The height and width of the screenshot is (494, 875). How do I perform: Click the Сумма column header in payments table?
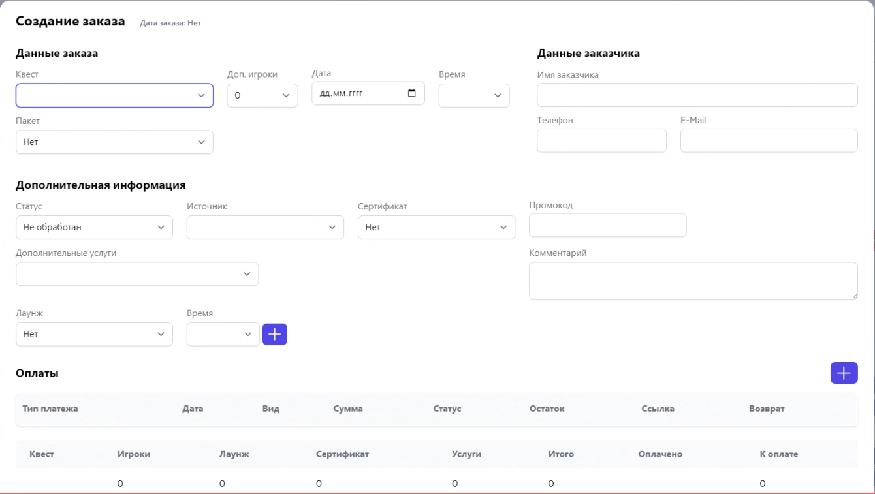(348, 409)
